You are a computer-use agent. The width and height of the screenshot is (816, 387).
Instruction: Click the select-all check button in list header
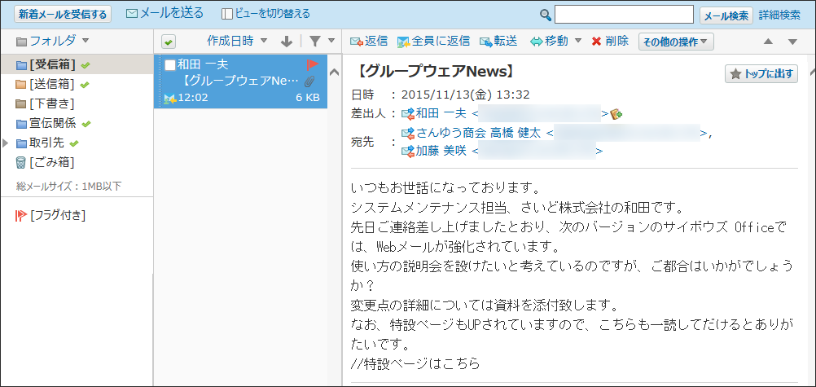[168, 42]
